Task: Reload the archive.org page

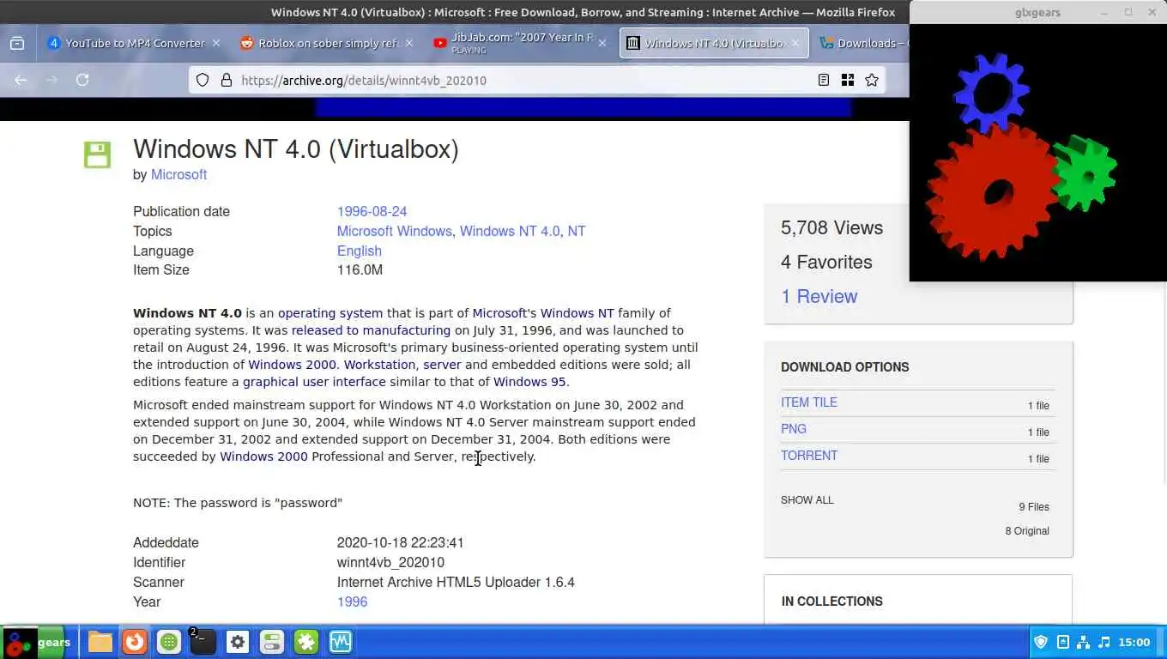Action: [x=82, y=80]
